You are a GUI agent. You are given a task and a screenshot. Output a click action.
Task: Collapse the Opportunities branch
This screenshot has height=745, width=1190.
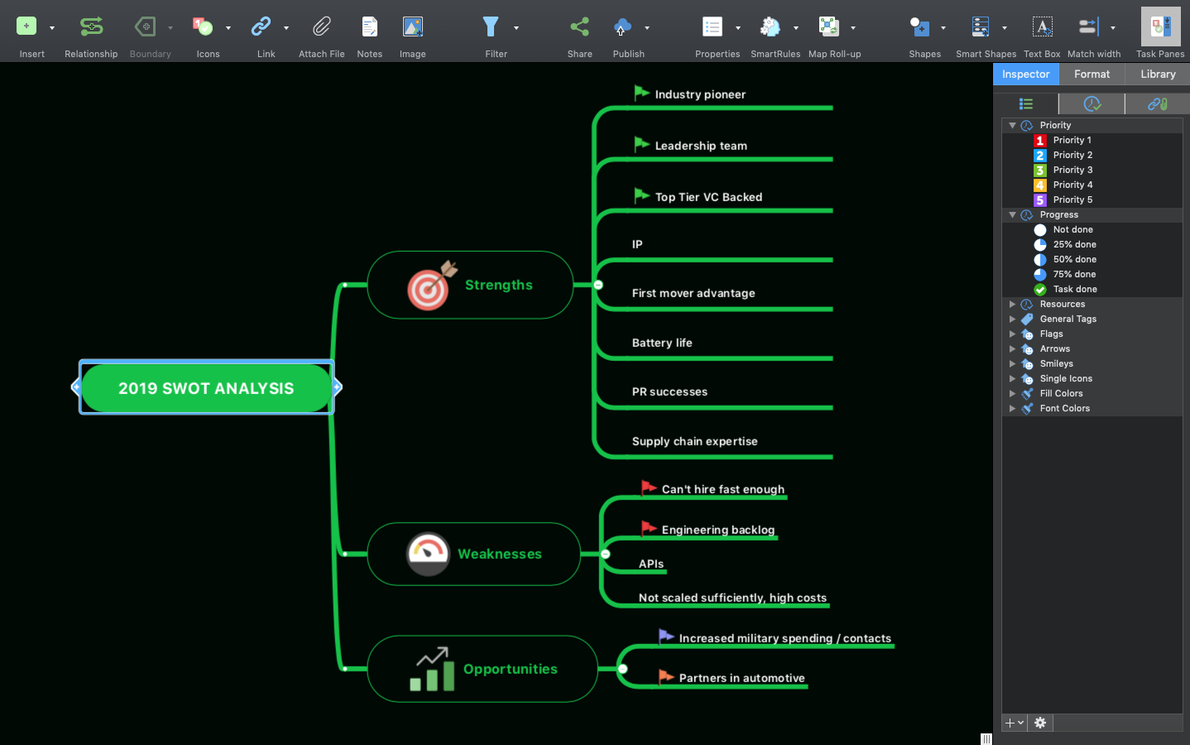click(622, 668)
